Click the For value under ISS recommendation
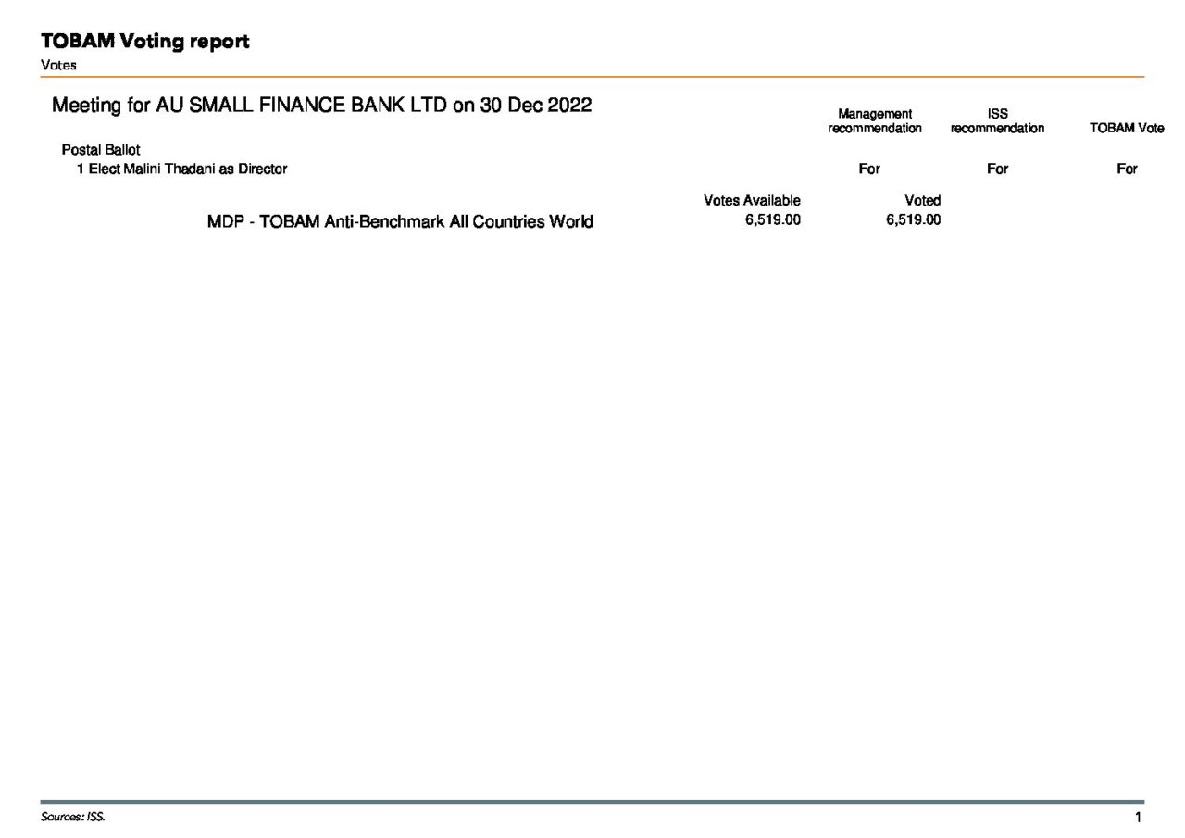1185x838 pixels. (x=997, y=169)
